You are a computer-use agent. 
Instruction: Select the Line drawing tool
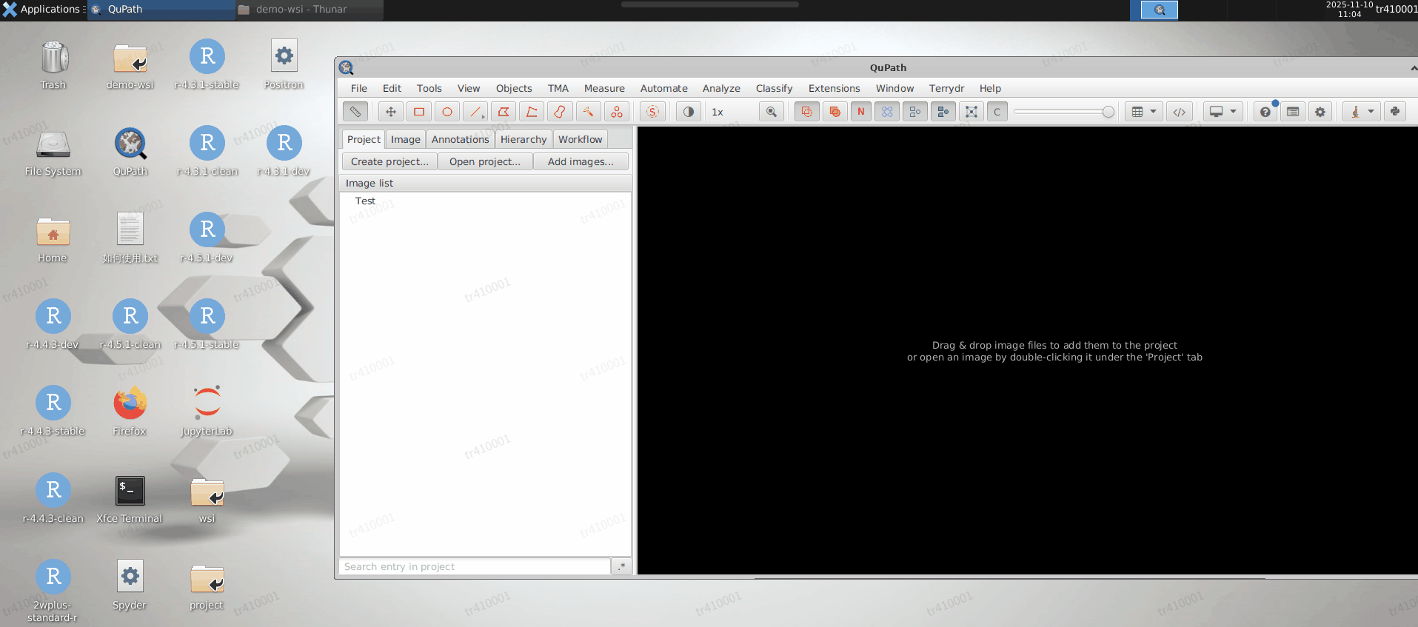475,112
